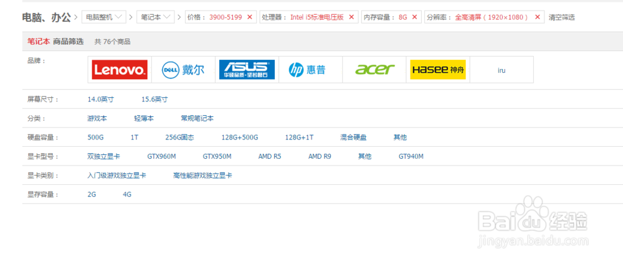The image size is (623, 262).
Task: Select 500G hard disk capacity
Action: (x=95, y=138)
